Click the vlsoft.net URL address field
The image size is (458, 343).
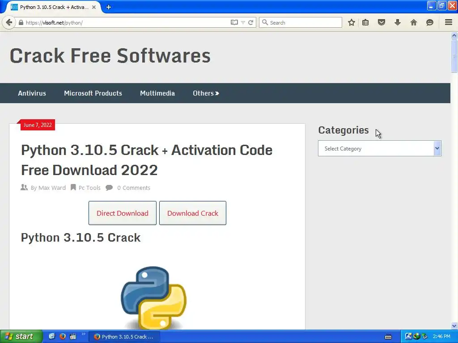coord(126,22)
